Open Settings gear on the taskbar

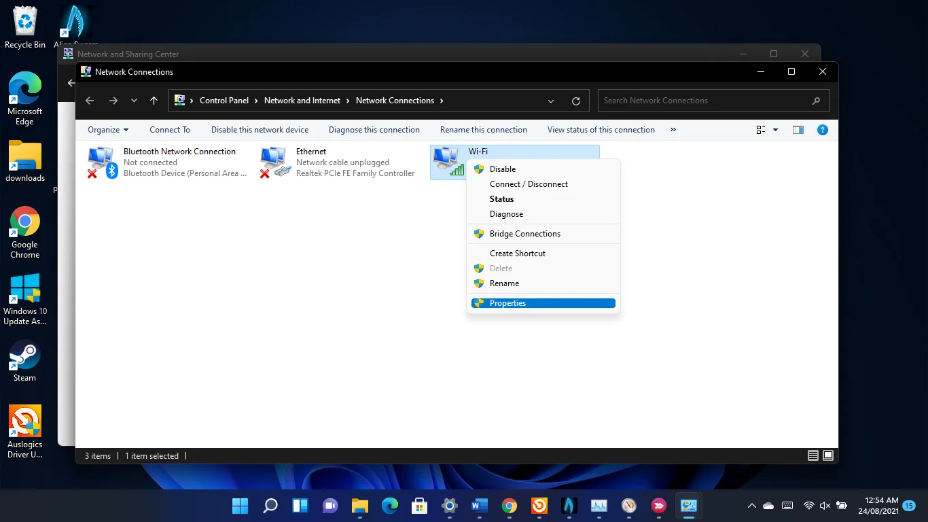coord(450,506)
